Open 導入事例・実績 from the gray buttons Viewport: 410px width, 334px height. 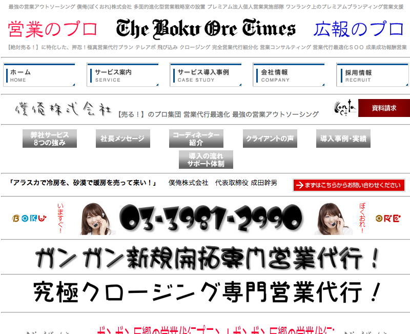coord(343,137)
